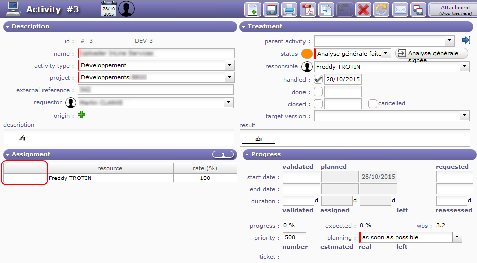The height and width of the screenshot is (263, 477).
Task: Send activity by email envelope icon
Action: tap(400, 10)
